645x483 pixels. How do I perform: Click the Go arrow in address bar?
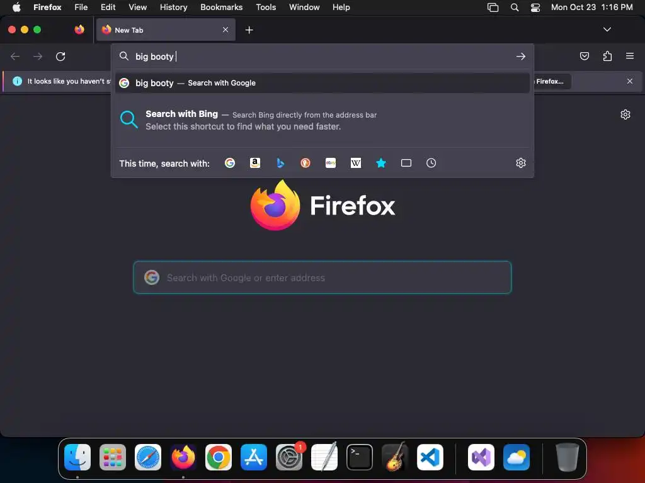(521, 56)
